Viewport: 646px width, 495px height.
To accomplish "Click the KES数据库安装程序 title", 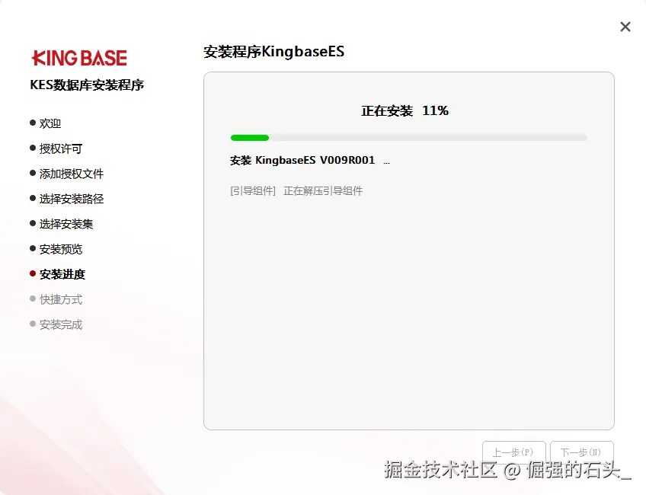I will tap(87, 85).
